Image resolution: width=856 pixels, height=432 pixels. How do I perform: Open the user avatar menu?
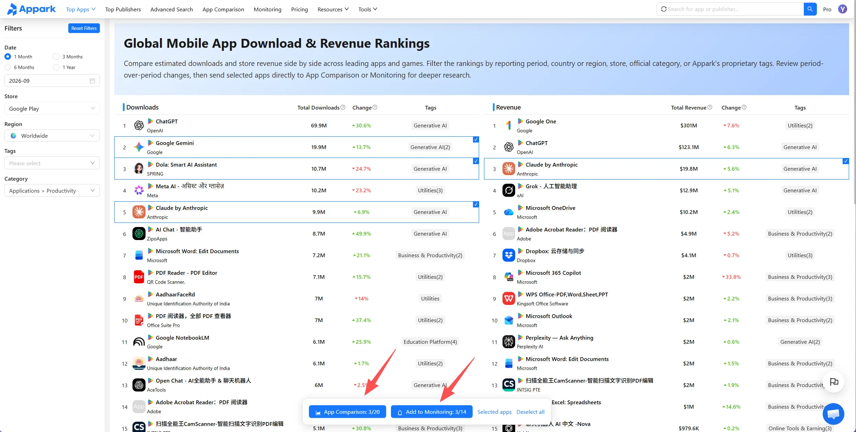coord(843,9)
